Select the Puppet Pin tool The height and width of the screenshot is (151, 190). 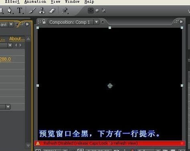[x=65, y=10]
